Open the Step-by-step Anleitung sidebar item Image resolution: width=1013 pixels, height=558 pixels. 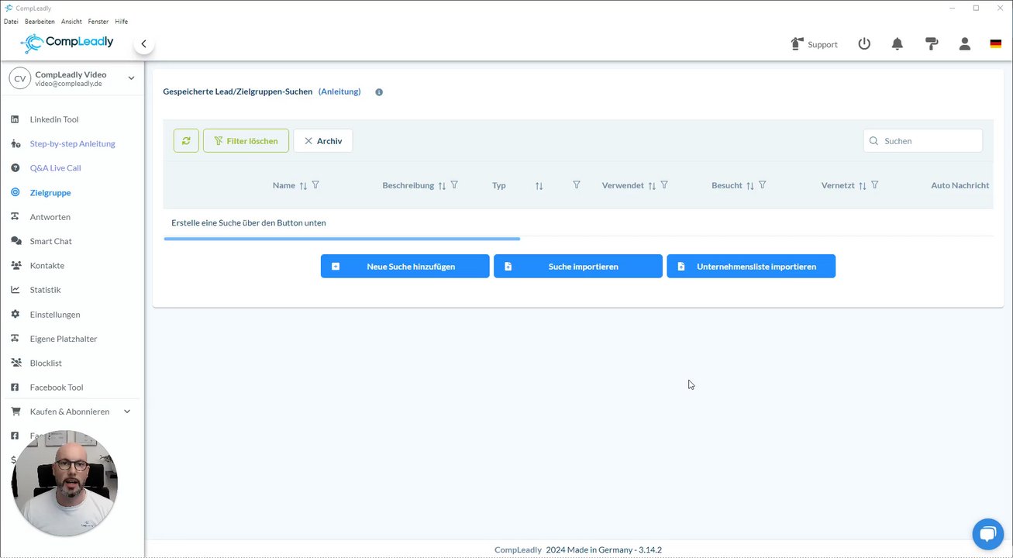pos(72,143)
